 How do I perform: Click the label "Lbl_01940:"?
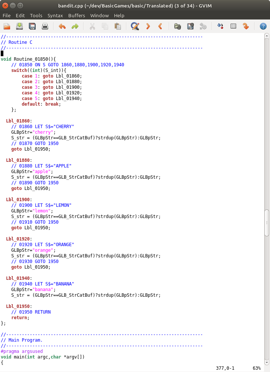[x=19, y=278]
